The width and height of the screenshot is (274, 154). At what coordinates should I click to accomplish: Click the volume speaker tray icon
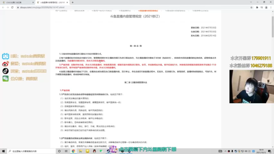coord(246,151)
